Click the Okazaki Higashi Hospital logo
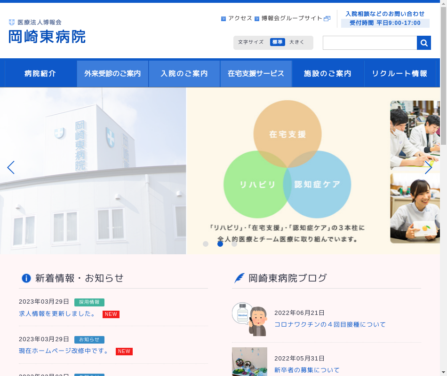The image size is (447, 376). pyautogui.click(x=47, y=32)
